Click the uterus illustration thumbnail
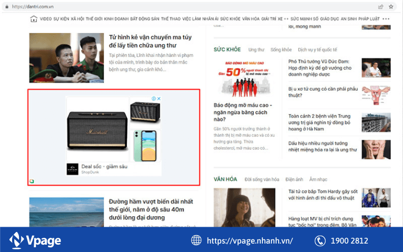The image size is (403, 252). tap(376, 95)
